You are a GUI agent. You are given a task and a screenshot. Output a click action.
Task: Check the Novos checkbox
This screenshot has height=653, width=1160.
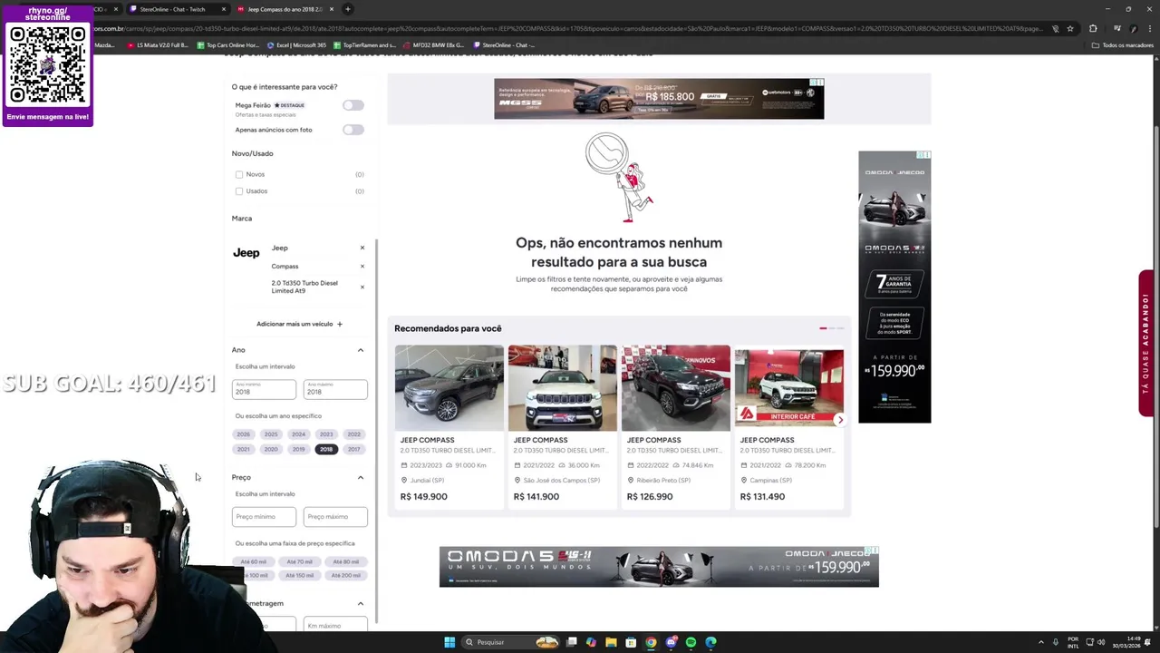(x=239, y=174)
